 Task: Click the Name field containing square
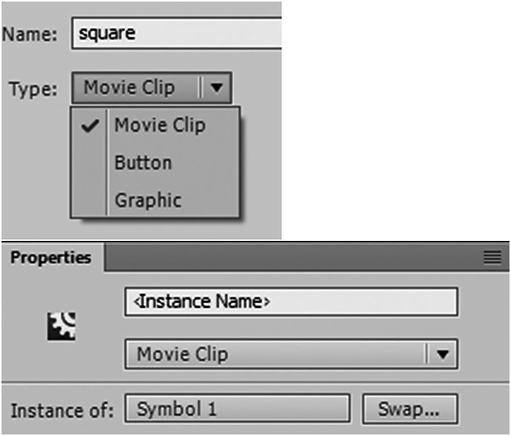coord(170,32)
